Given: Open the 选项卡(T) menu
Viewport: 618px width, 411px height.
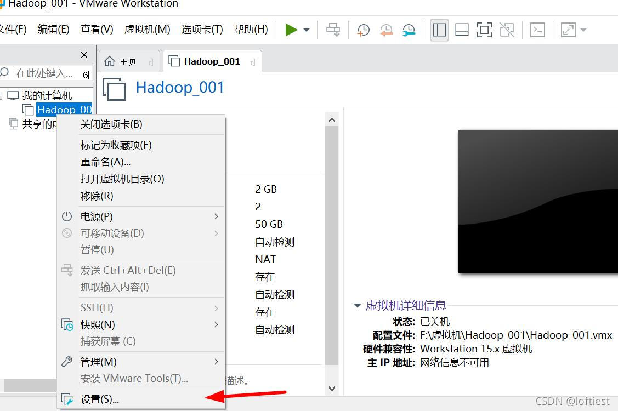Looking at the screenshot, I should (202, 30).
